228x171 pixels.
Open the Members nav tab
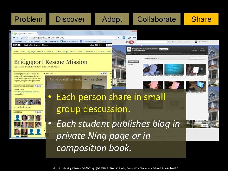[x=41, y=52]
